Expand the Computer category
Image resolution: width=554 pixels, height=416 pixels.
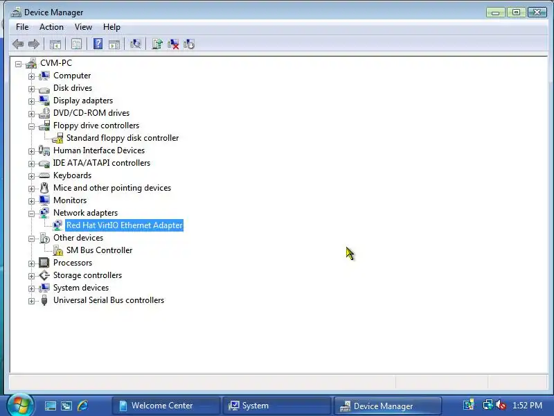coord(31,76)
